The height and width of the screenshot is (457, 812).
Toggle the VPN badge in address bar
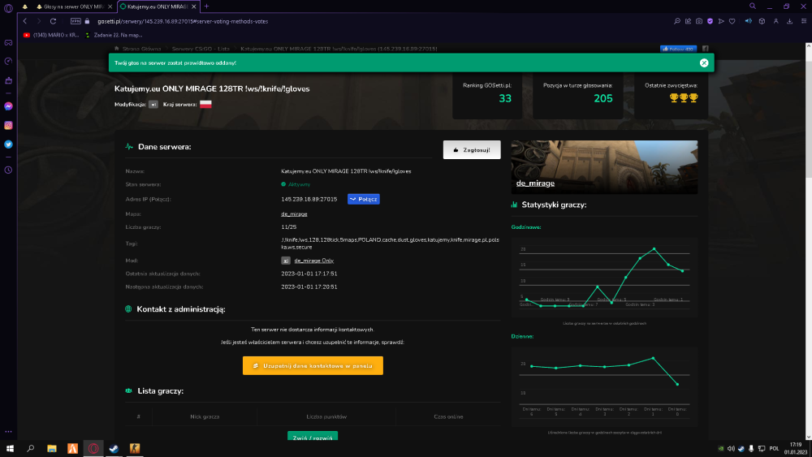pos(76,21)
